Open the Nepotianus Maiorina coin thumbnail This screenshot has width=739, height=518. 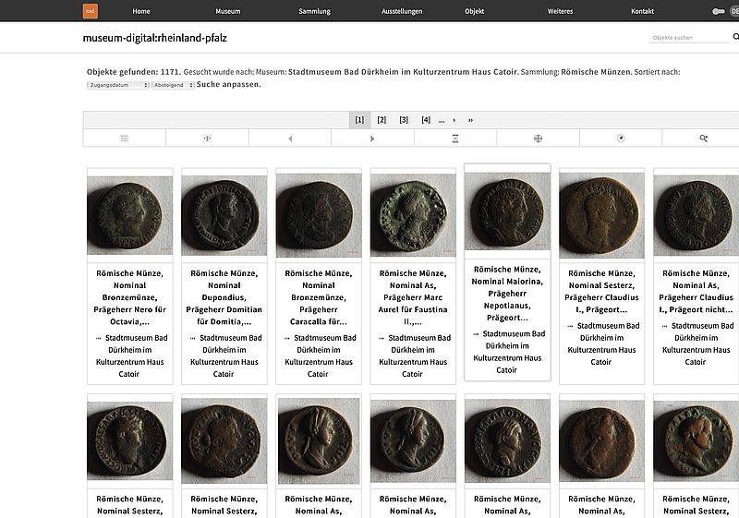(x=507, y=210)
